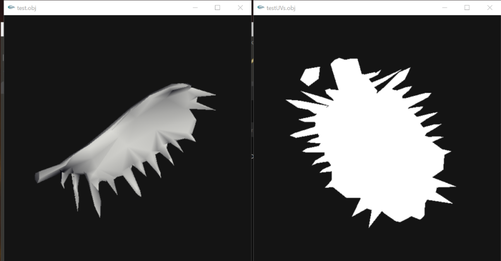501x261 pixels.
Task: Select the testUVs.obj title text
Action: [281, 8]
